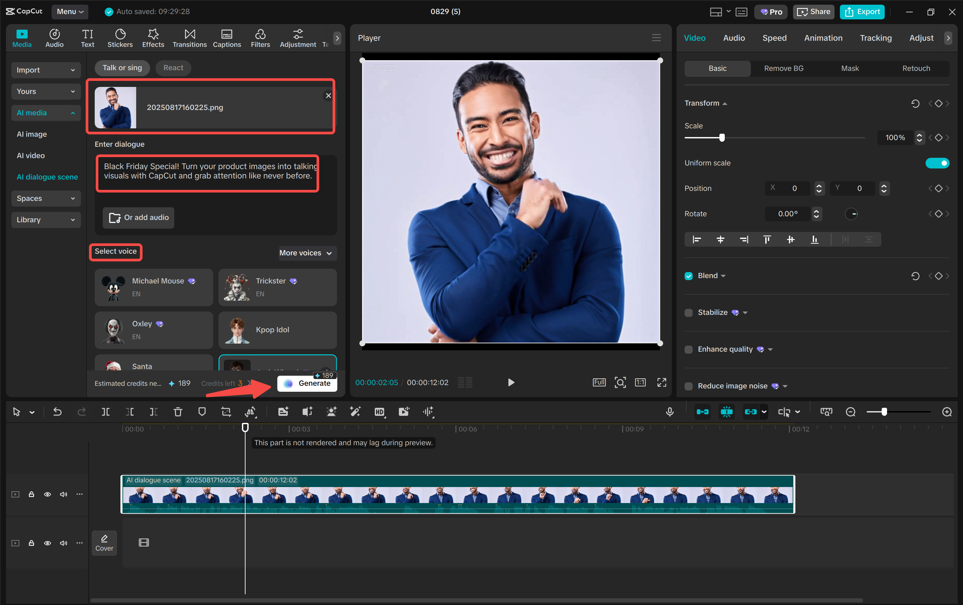This screenshot has width=963, height=605.
Task: Select the Effects panel icon
Action: tap(153, 38)
